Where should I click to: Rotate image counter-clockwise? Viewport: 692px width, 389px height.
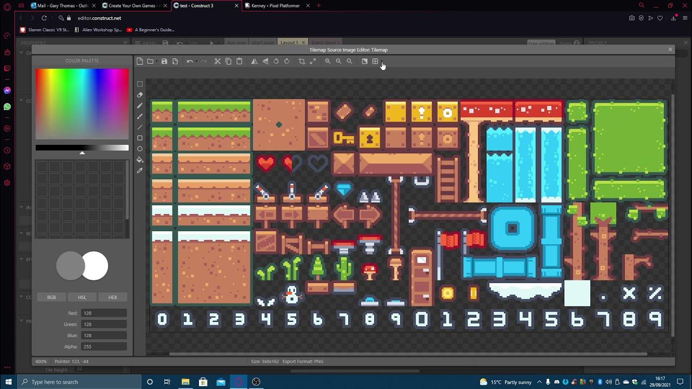(x=276, y=62)
